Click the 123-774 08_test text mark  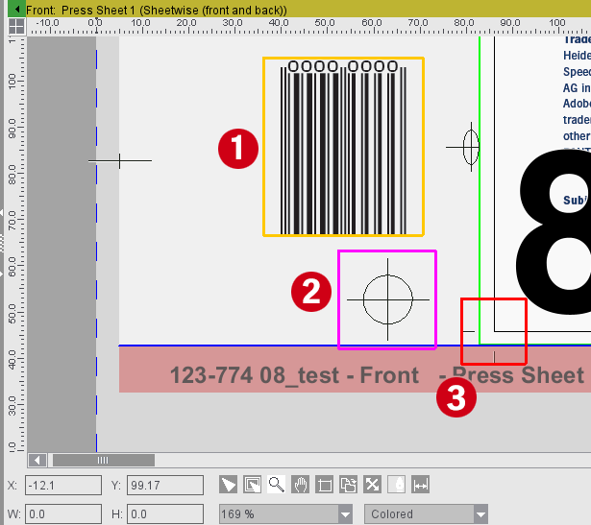click(x=294, y=375)
